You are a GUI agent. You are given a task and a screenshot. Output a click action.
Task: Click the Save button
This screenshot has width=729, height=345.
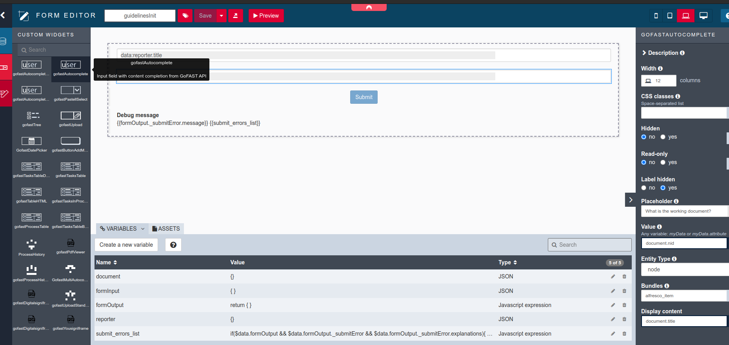(x=205, y=16)
